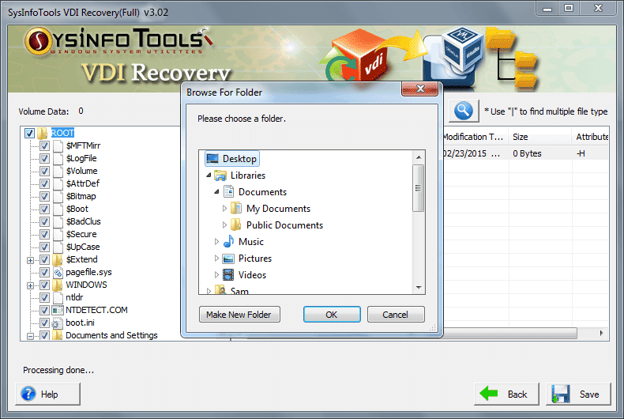This screenshot has height=419, width=624.
Task: Click the Pictures library icon
Action: [x=228, y=259]
